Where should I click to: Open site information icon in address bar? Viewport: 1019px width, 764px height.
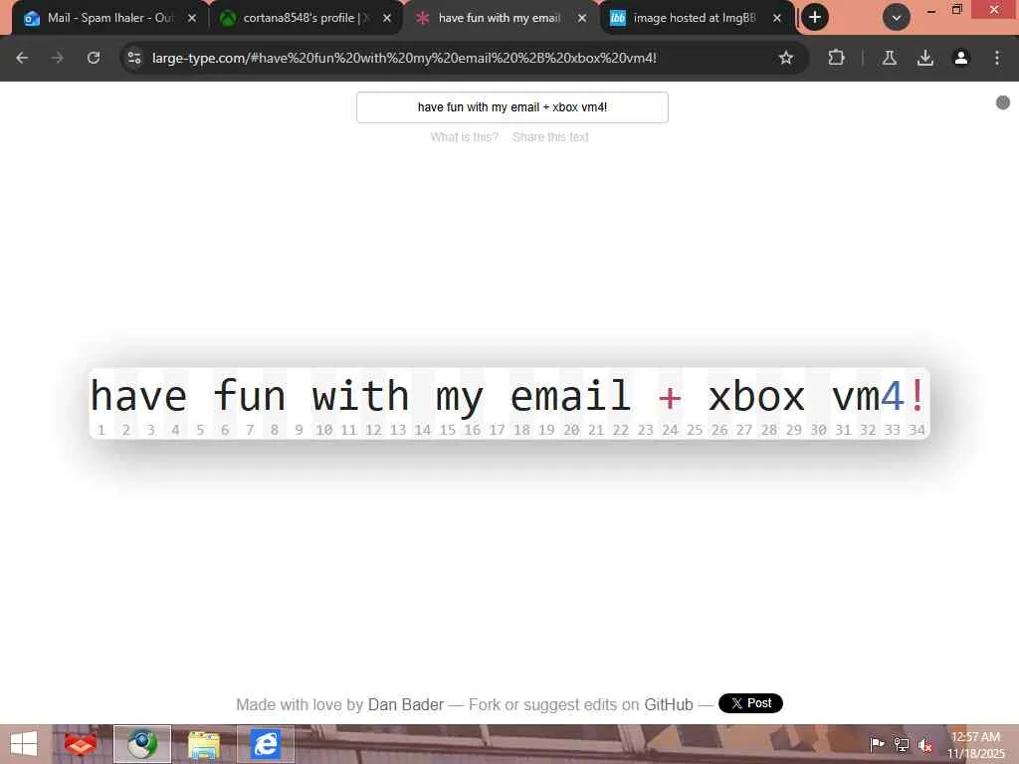point(134,58)
